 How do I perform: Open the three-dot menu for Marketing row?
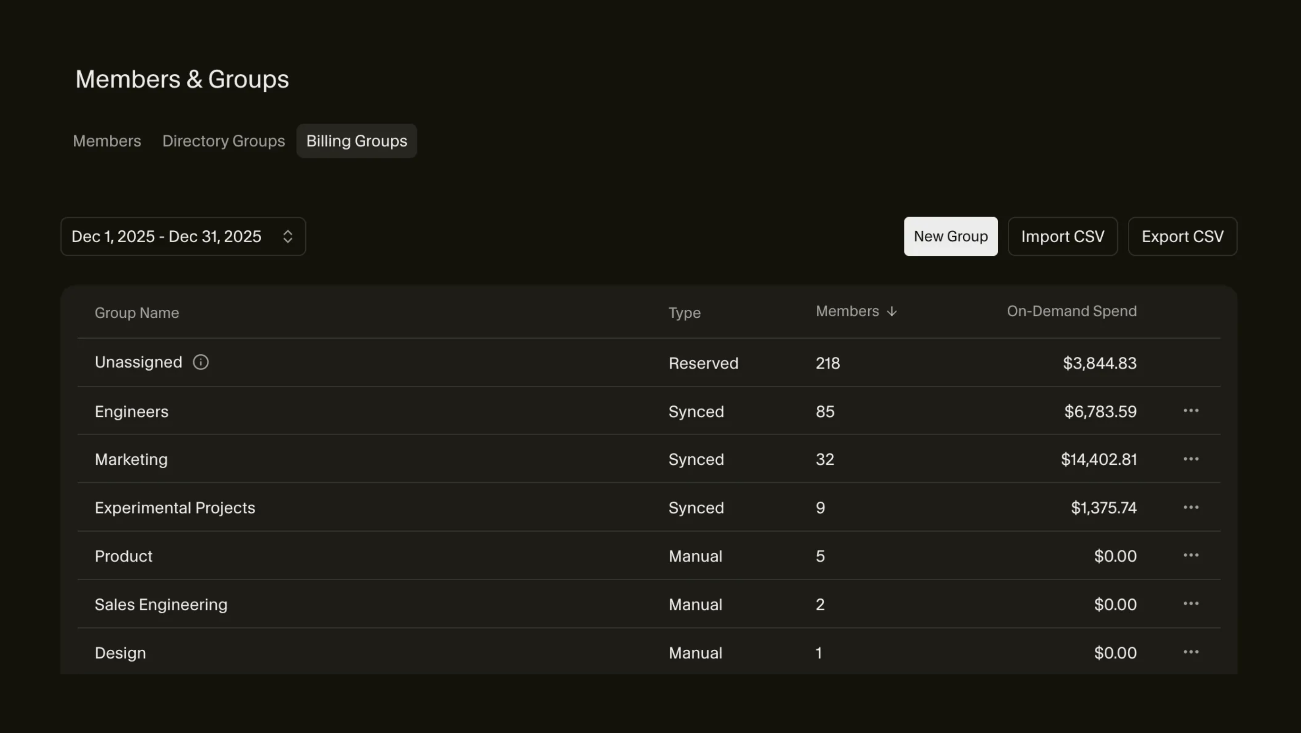point(1190,459)
